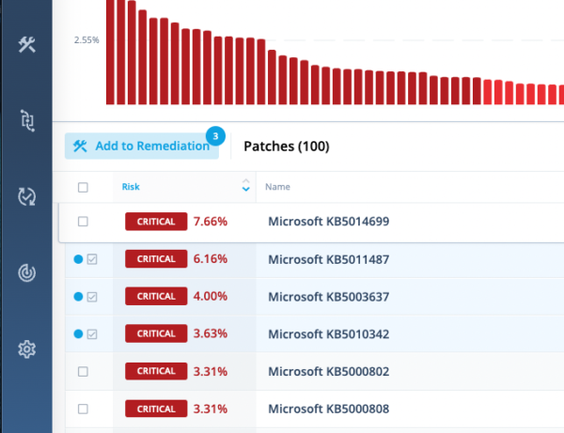Click the blue badge showing 3 selected
The image size is (564, 433).
pos(216,136)
